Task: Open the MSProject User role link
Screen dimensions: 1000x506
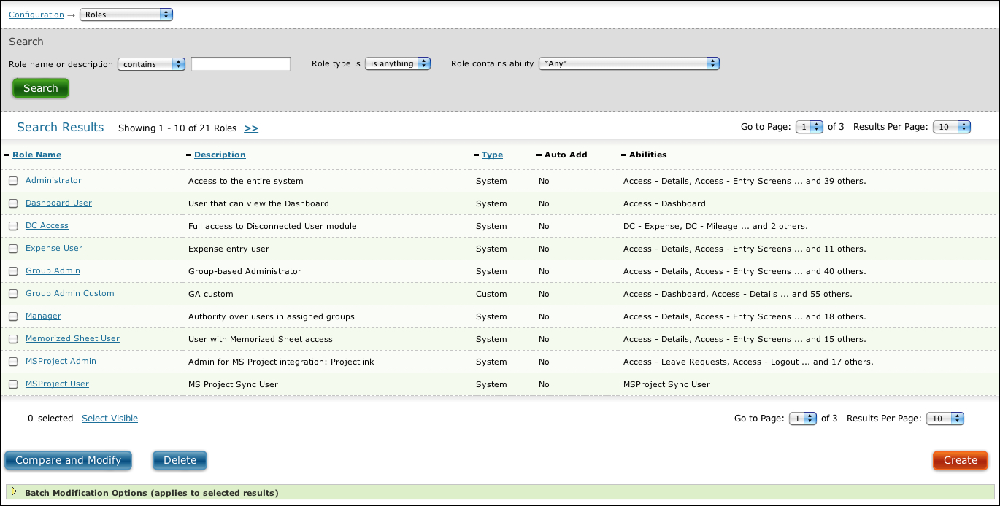Action: coord(57,384)
